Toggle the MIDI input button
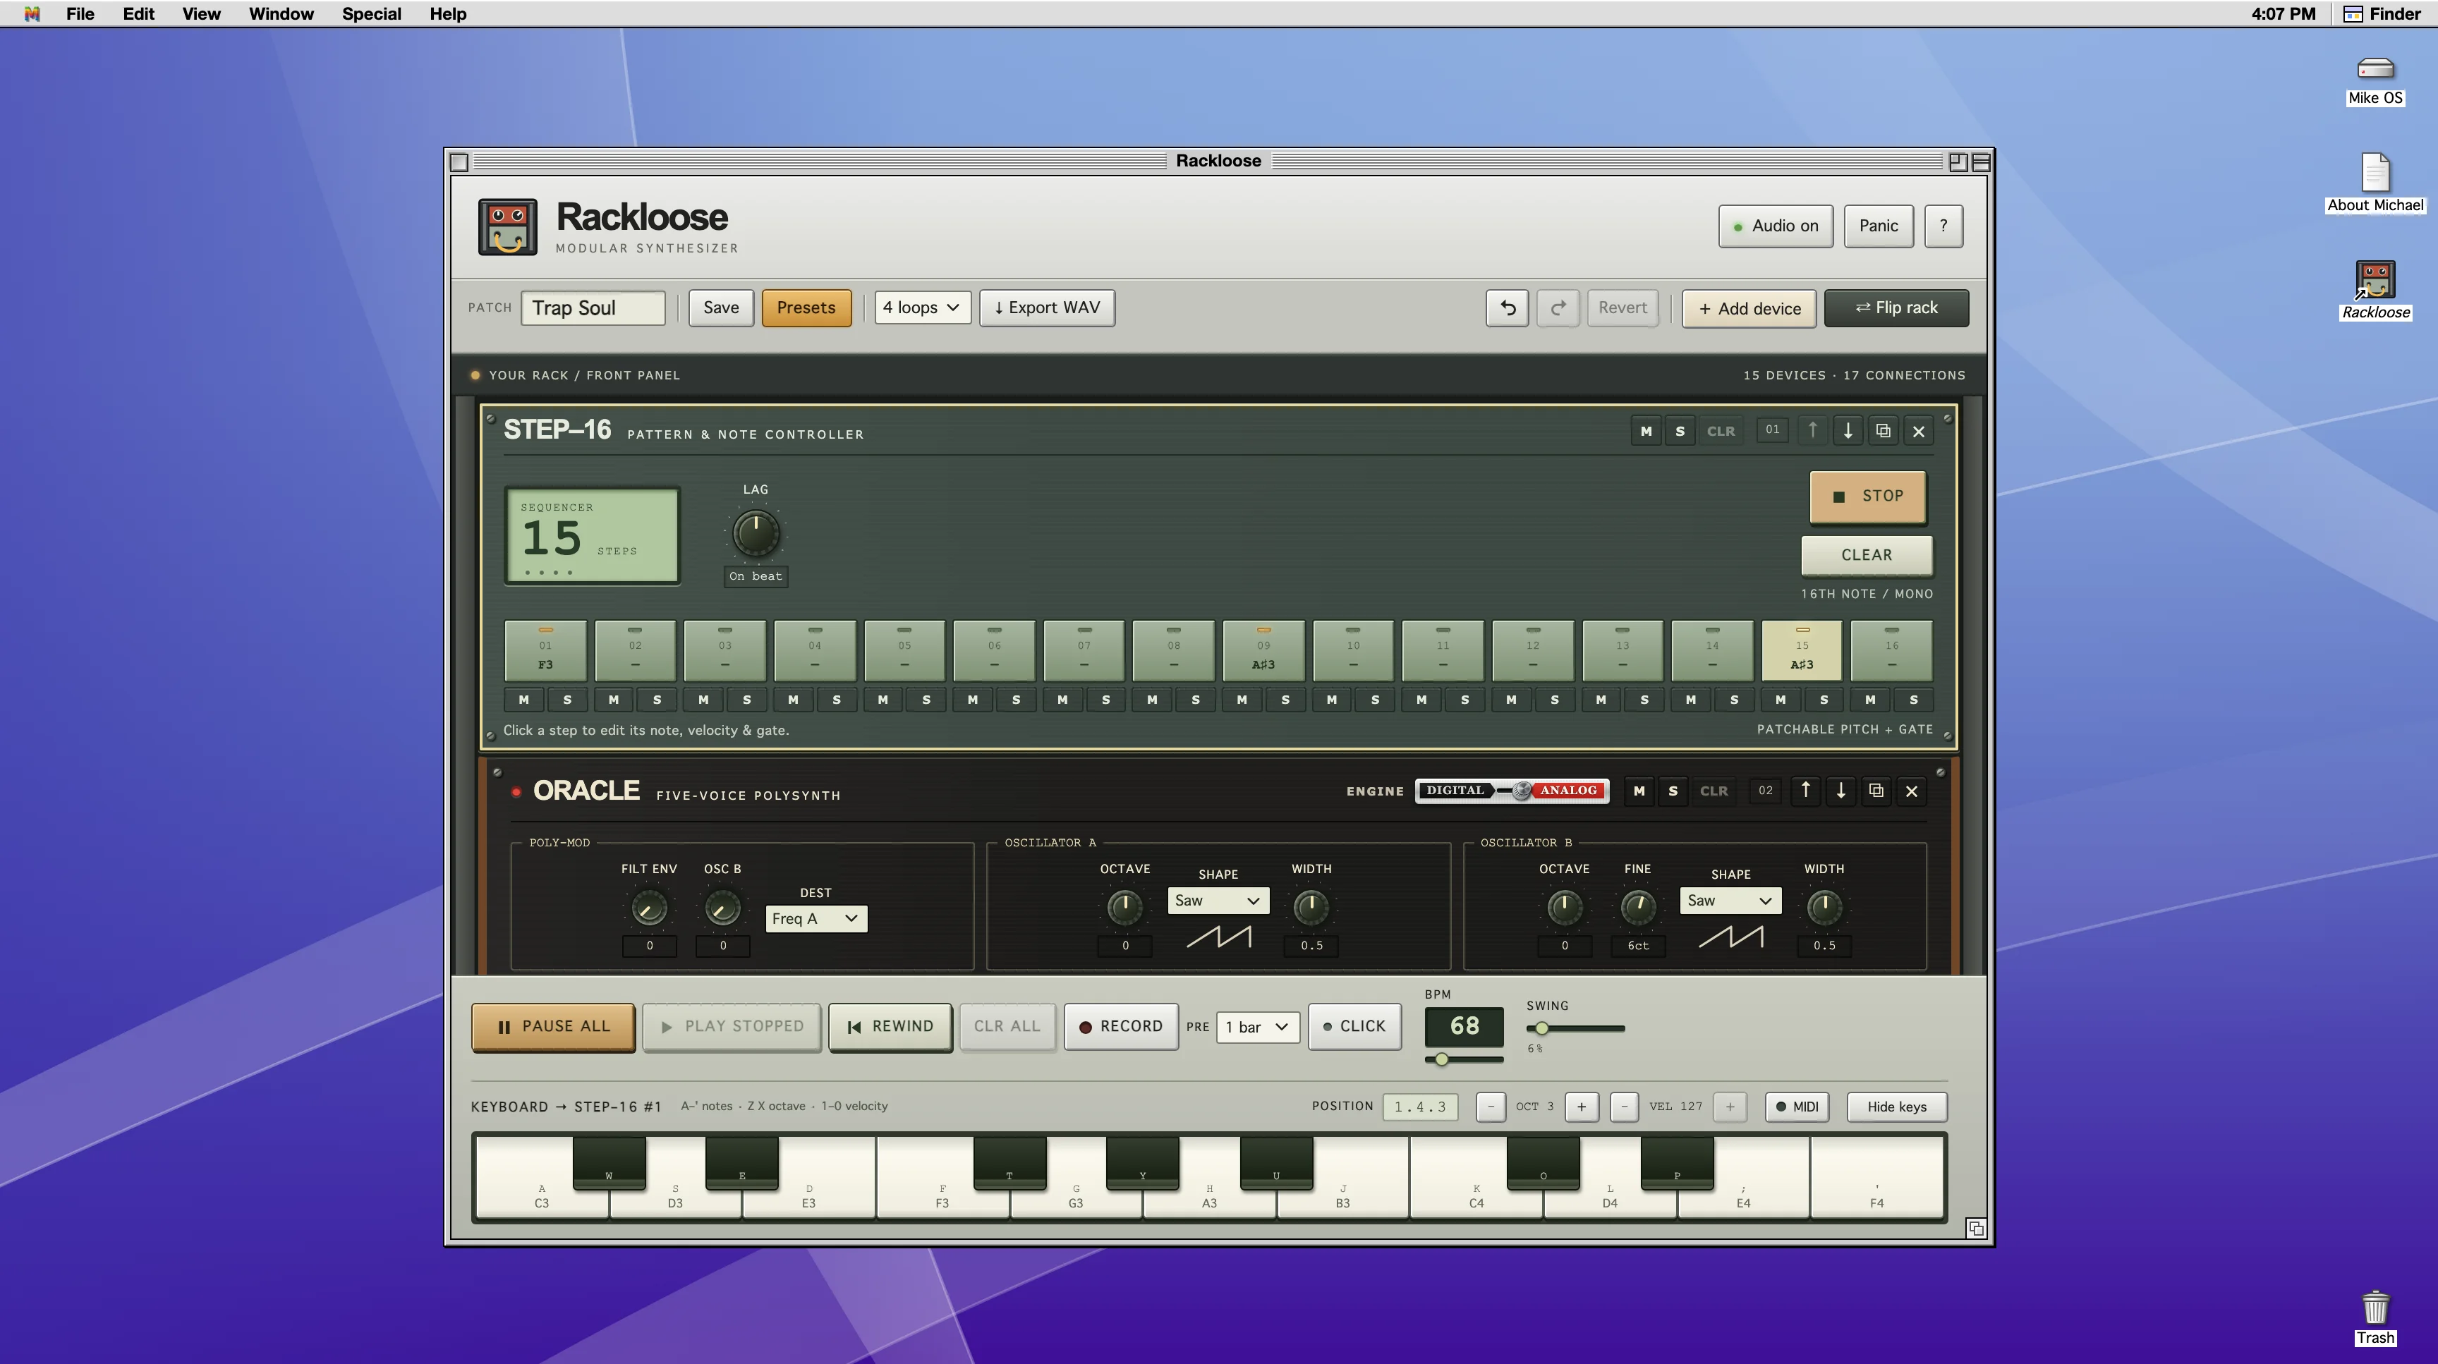The height and width of the screenshot is (1364, 2438). point(1797,1107)
